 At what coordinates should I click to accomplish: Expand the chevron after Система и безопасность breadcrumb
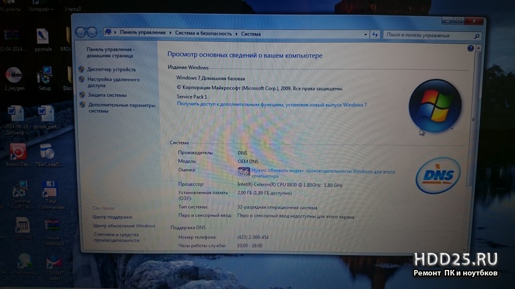tap(236, 34)
